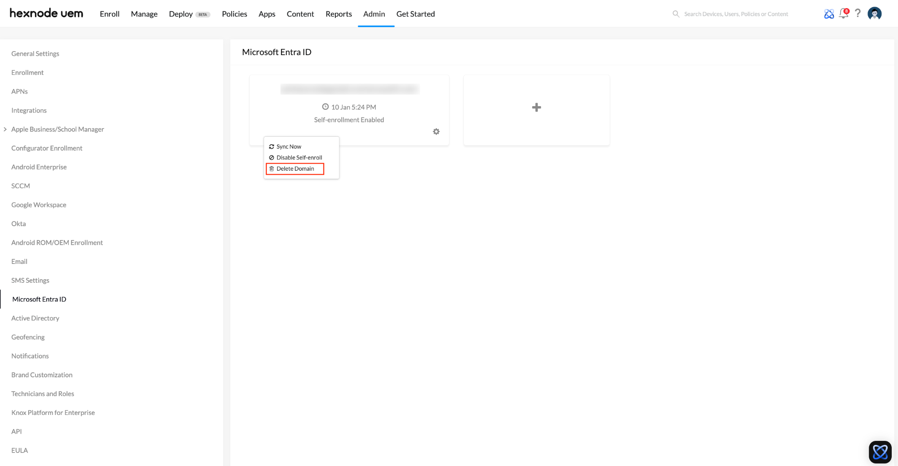
Task: Click the hexnode uem logo
Action: (46, 13)
